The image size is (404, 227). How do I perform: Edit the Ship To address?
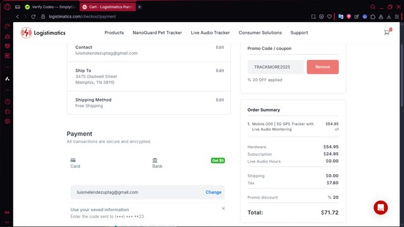coord(220,71)
